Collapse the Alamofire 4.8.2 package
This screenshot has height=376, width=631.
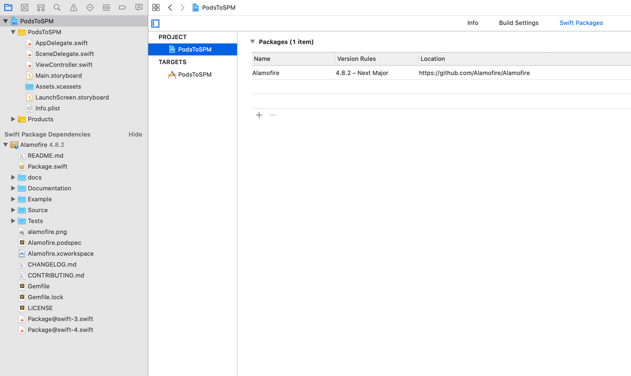click(6, 145)
